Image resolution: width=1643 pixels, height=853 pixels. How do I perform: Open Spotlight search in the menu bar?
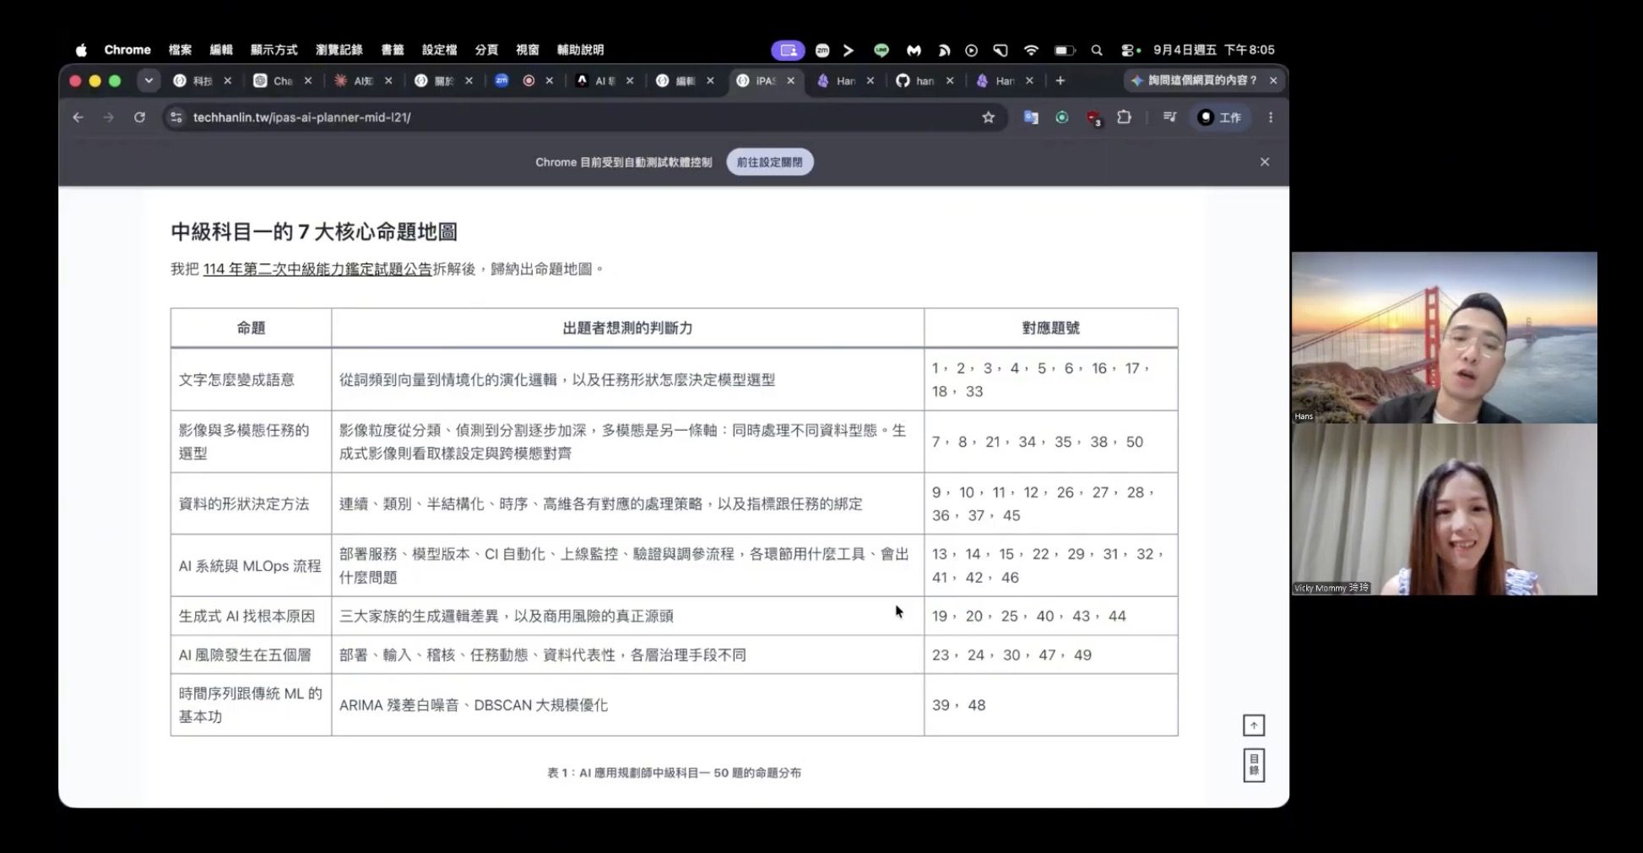tap(1097, 50)
